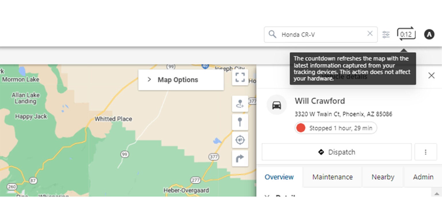Click inside the vehicle search field
442x221 pixels.
tap(317, 34)
